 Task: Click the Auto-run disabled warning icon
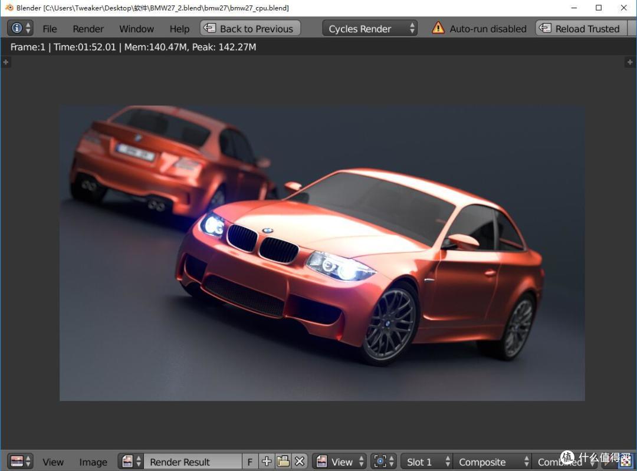click(438, 28)
